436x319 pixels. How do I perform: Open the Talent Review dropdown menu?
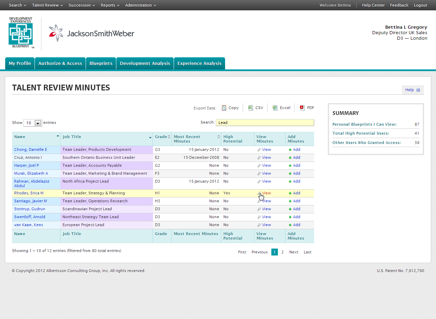(48, 5)
